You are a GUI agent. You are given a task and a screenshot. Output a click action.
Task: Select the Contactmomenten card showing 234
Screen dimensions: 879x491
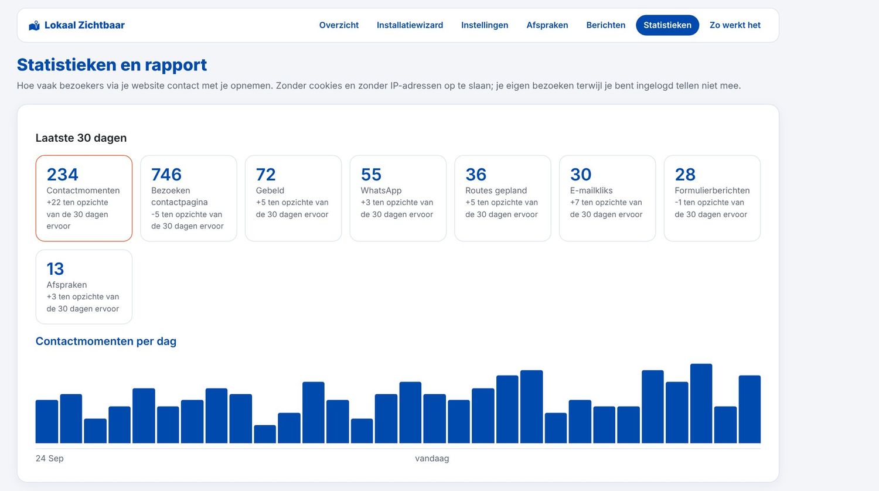click(x=84, y=198)
